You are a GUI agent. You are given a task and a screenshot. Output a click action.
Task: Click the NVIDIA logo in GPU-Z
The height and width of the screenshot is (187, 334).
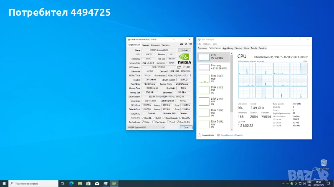click(184, 58)
